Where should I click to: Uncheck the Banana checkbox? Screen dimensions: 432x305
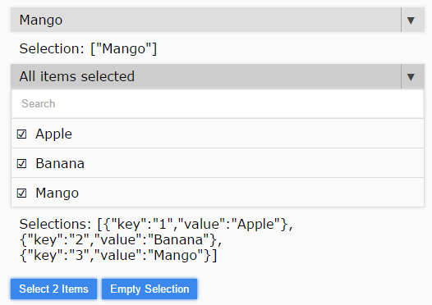click(x=21, y=164)
